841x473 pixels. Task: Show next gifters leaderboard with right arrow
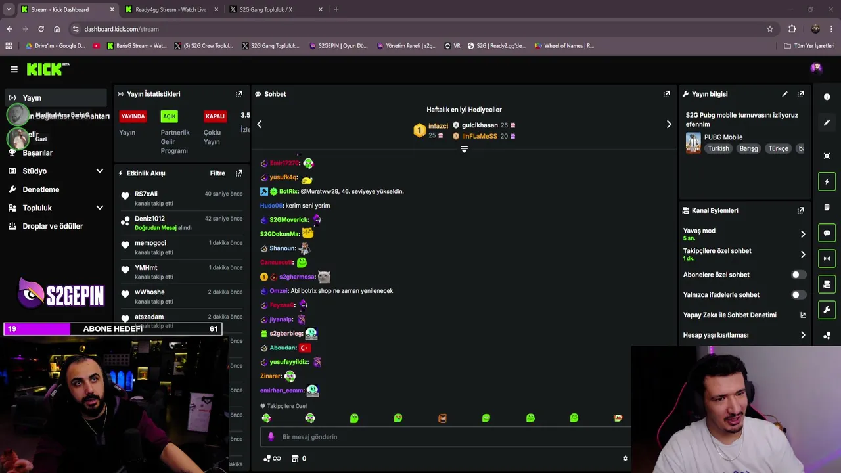[669, 124]
